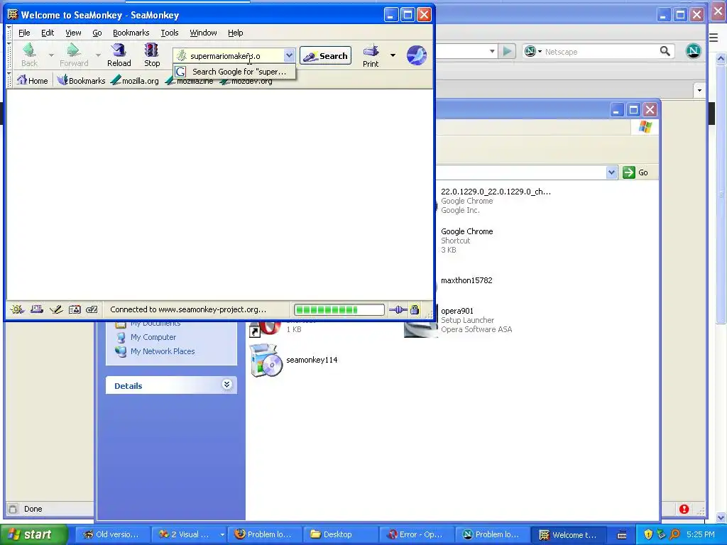
Task: Switch to the Error - Opera taskbar item
Action: coord(415,534)
